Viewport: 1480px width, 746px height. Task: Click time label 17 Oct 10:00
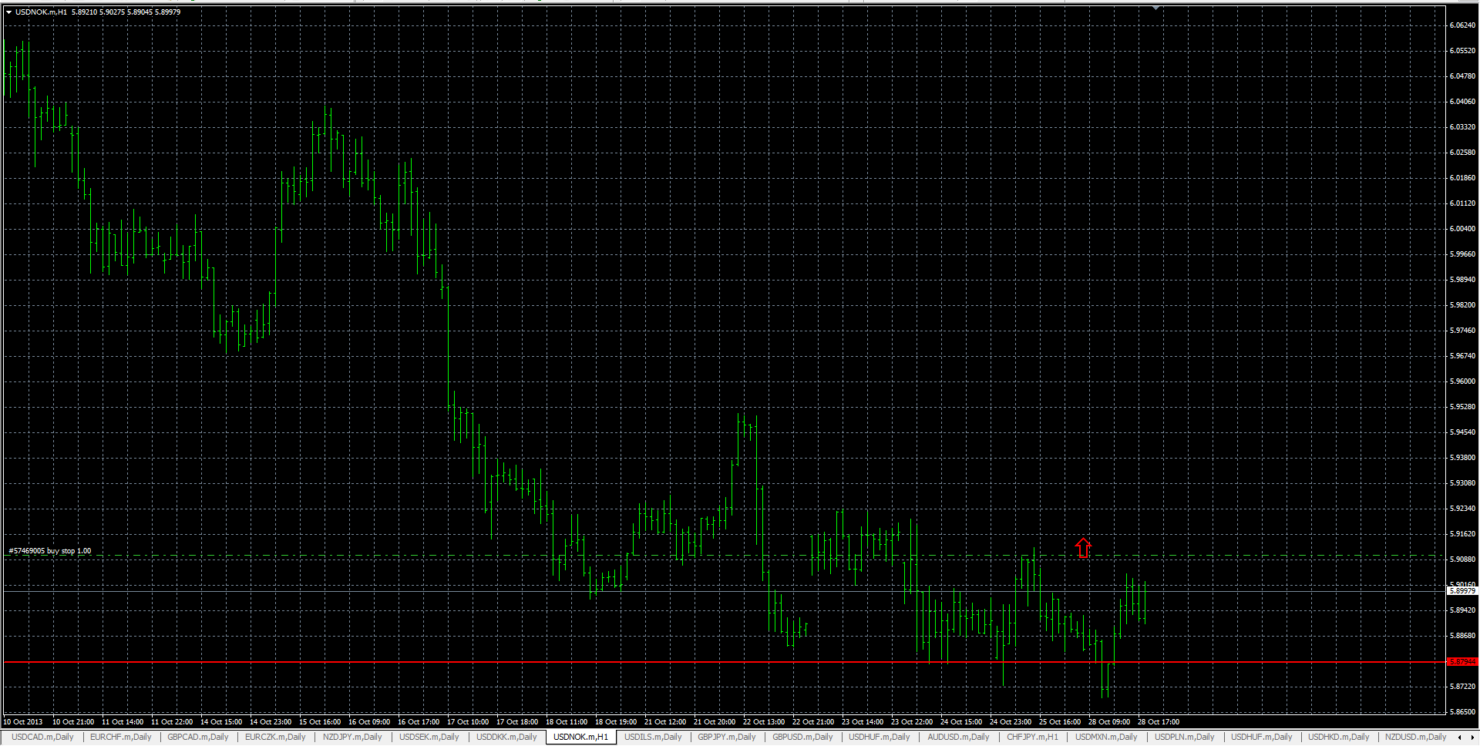pos(468,722)
